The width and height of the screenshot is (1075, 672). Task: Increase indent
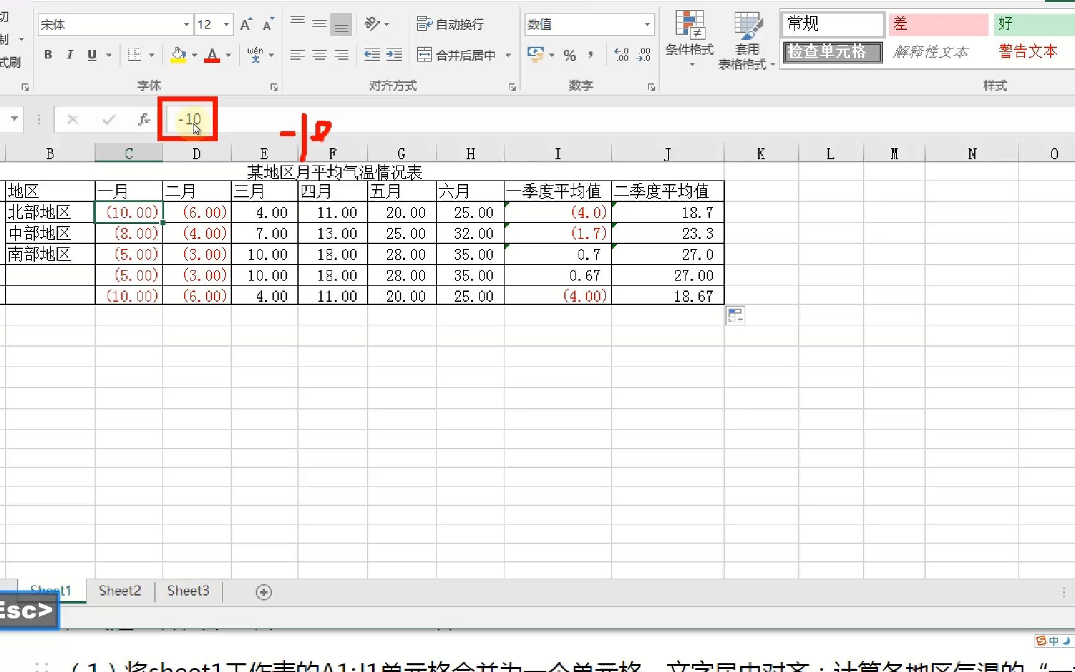tap(394, 55)
